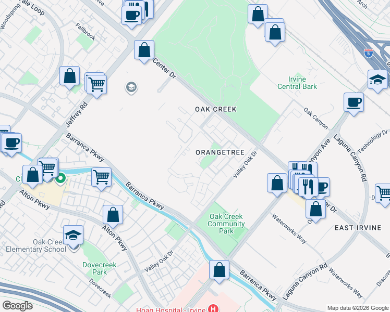Click the Dovecreek Park label
This screenshot has width=390, height=312.
pos(100,268)
